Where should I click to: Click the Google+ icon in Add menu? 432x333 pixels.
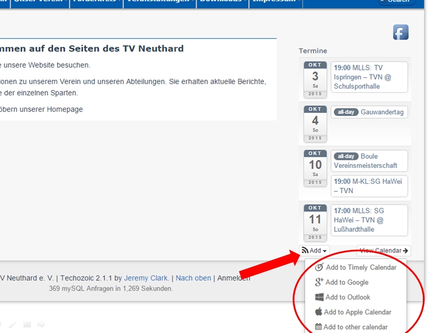319,282
